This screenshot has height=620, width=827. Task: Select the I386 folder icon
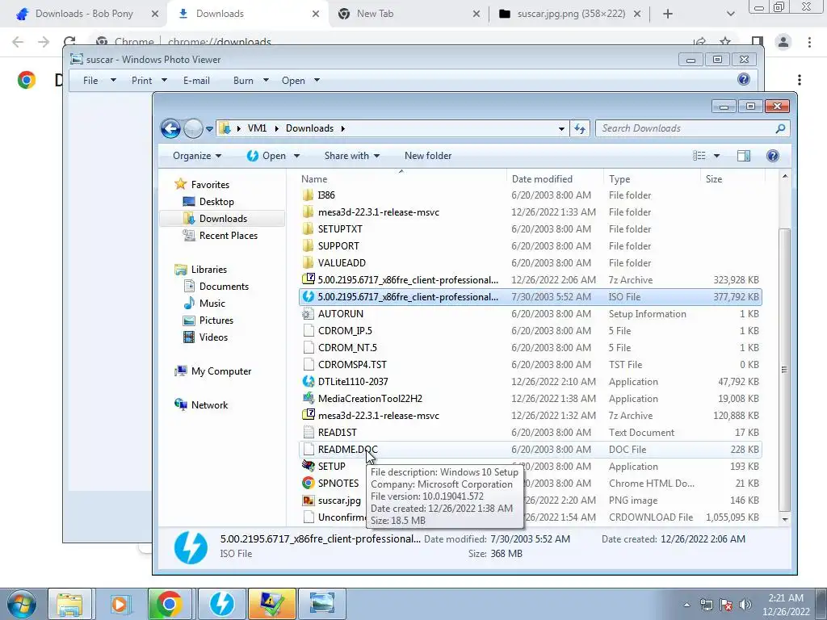coord(309,195)
